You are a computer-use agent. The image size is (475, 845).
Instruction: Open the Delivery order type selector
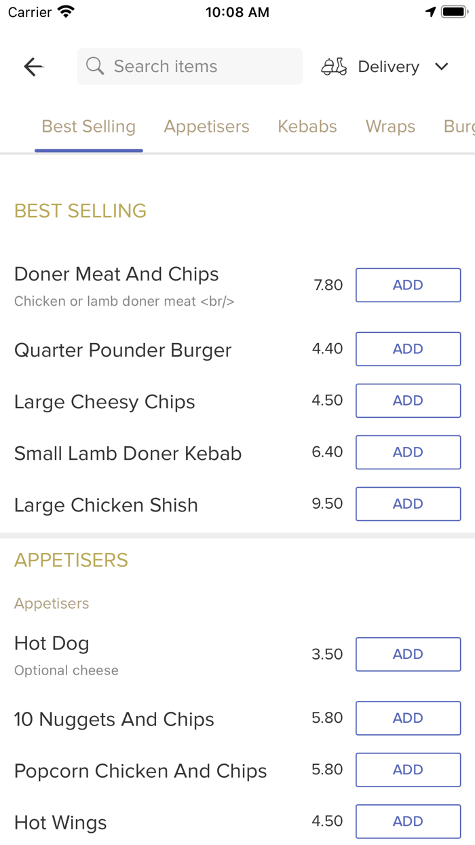point(388,67)
